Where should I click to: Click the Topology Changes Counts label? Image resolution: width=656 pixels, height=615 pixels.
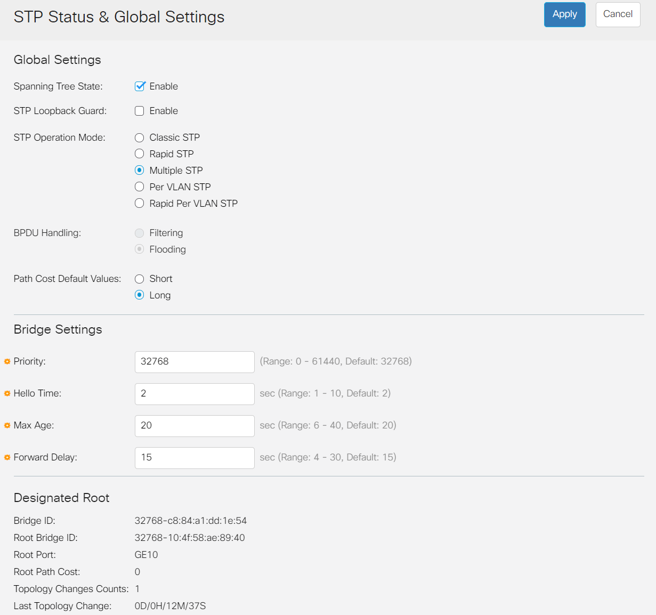tap(71, 589)
